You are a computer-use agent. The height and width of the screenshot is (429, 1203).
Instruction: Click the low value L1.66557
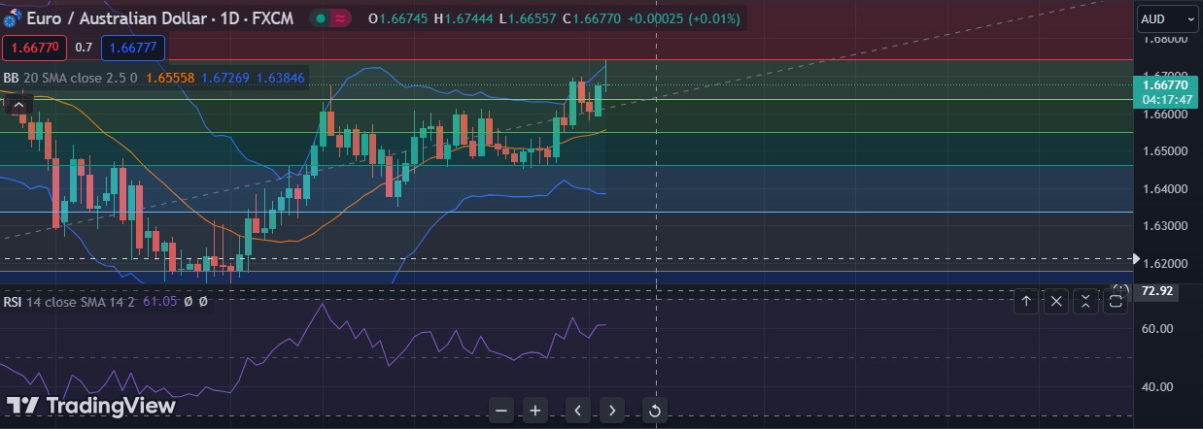(529, 18)
